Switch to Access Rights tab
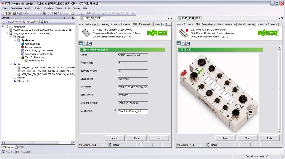Image resolution: width=285 pixels, height=159 pixels. 105,24
